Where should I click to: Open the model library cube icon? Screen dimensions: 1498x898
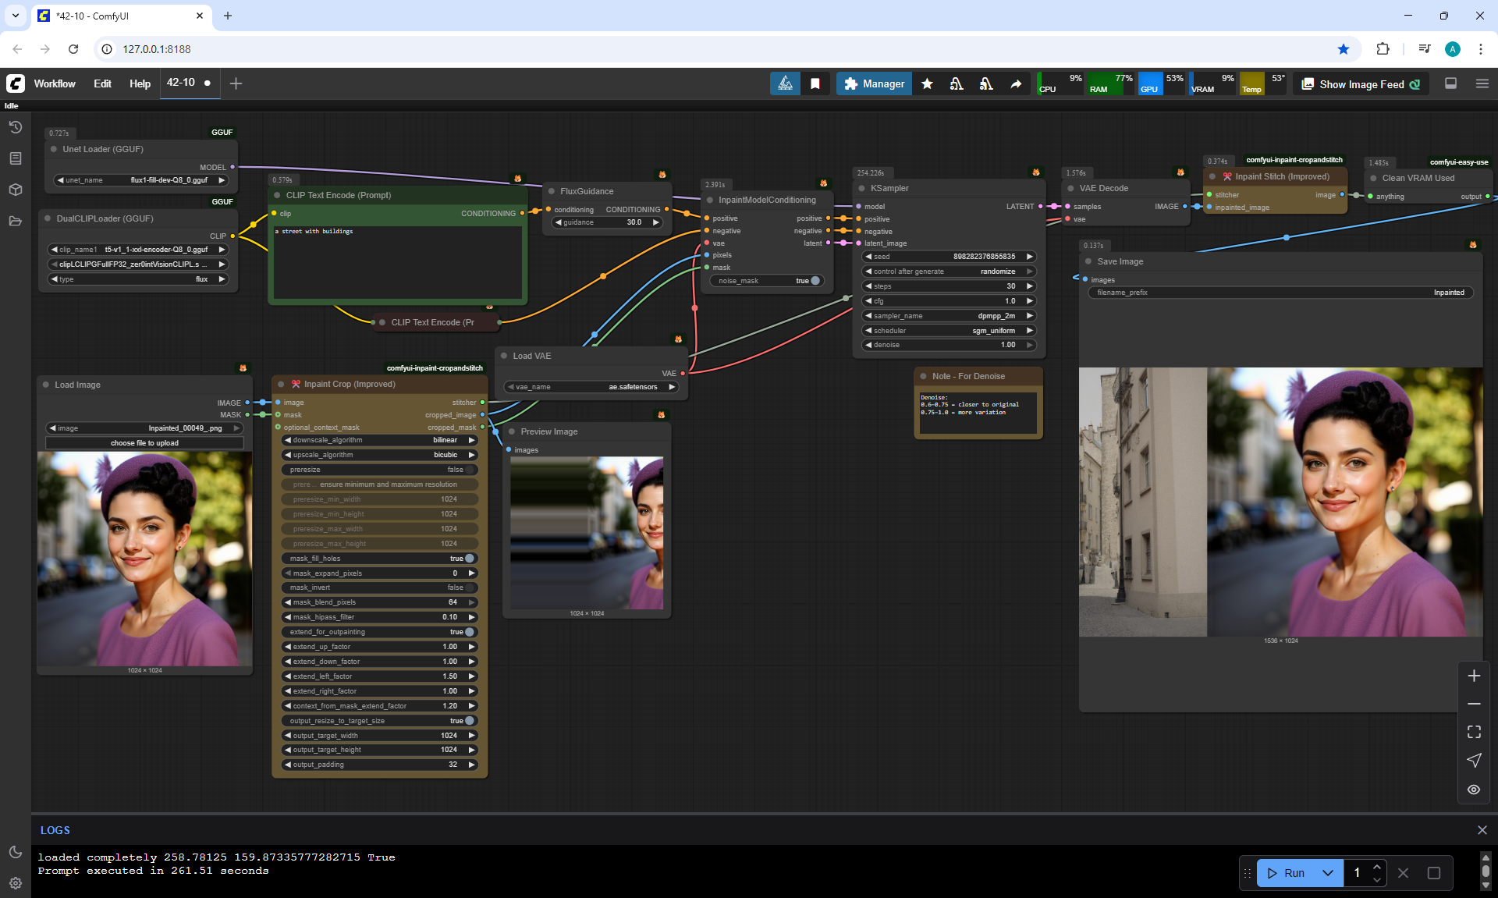[15, 190]
